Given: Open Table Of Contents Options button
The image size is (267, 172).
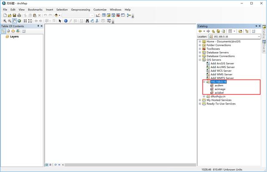Looking at the screenshot, I should pyautogui.click(x=24, y=31).
